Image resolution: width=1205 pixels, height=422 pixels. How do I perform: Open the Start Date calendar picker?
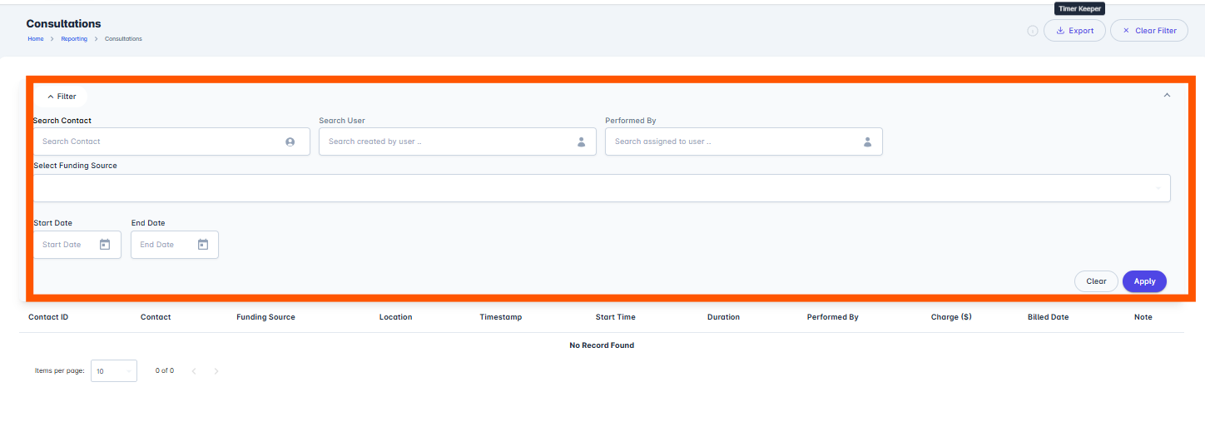[105, 245]
